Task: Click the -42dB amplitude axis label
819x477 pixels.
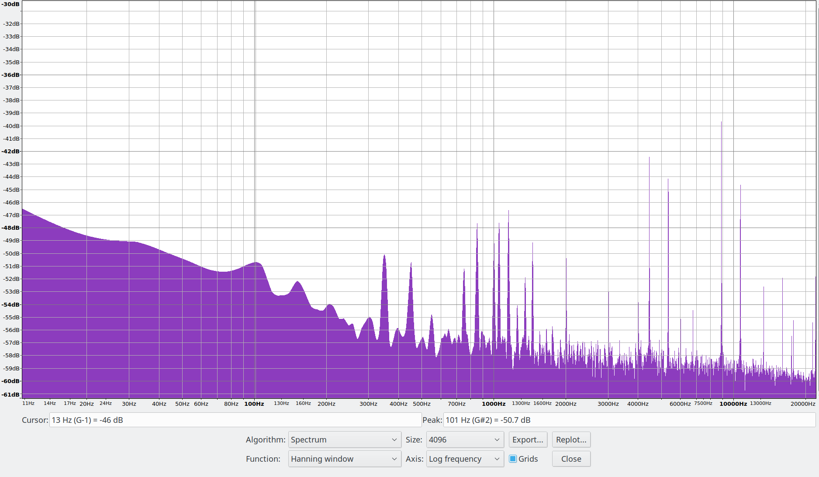Action: (11, 151)
